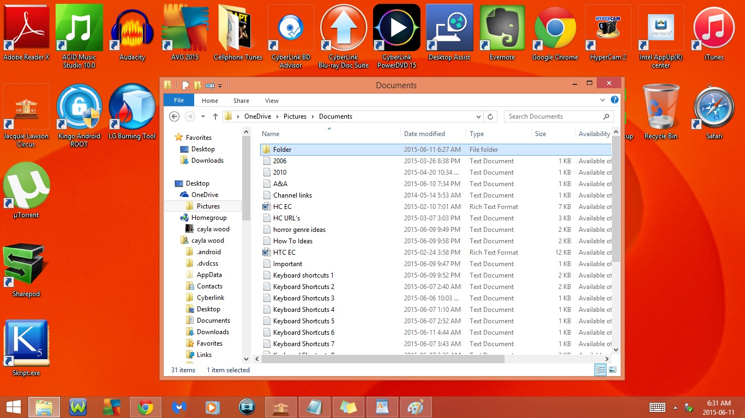This screenshot has height=418, width=745.
Task: Open Sticky Notes from the taskbar
Action: coord(348,407)
